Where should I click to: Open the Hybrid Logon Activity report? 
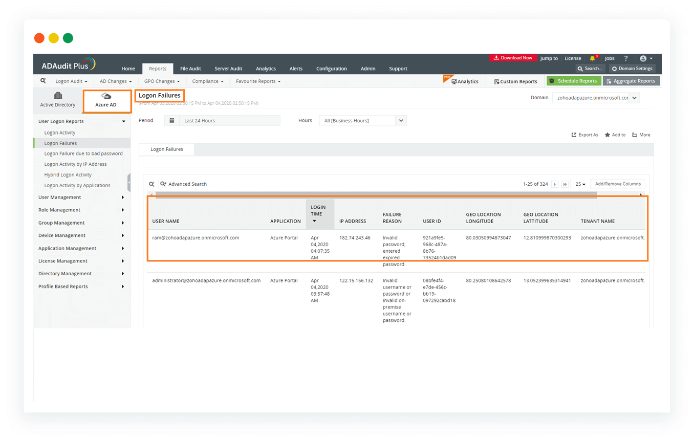pos(68,175)
